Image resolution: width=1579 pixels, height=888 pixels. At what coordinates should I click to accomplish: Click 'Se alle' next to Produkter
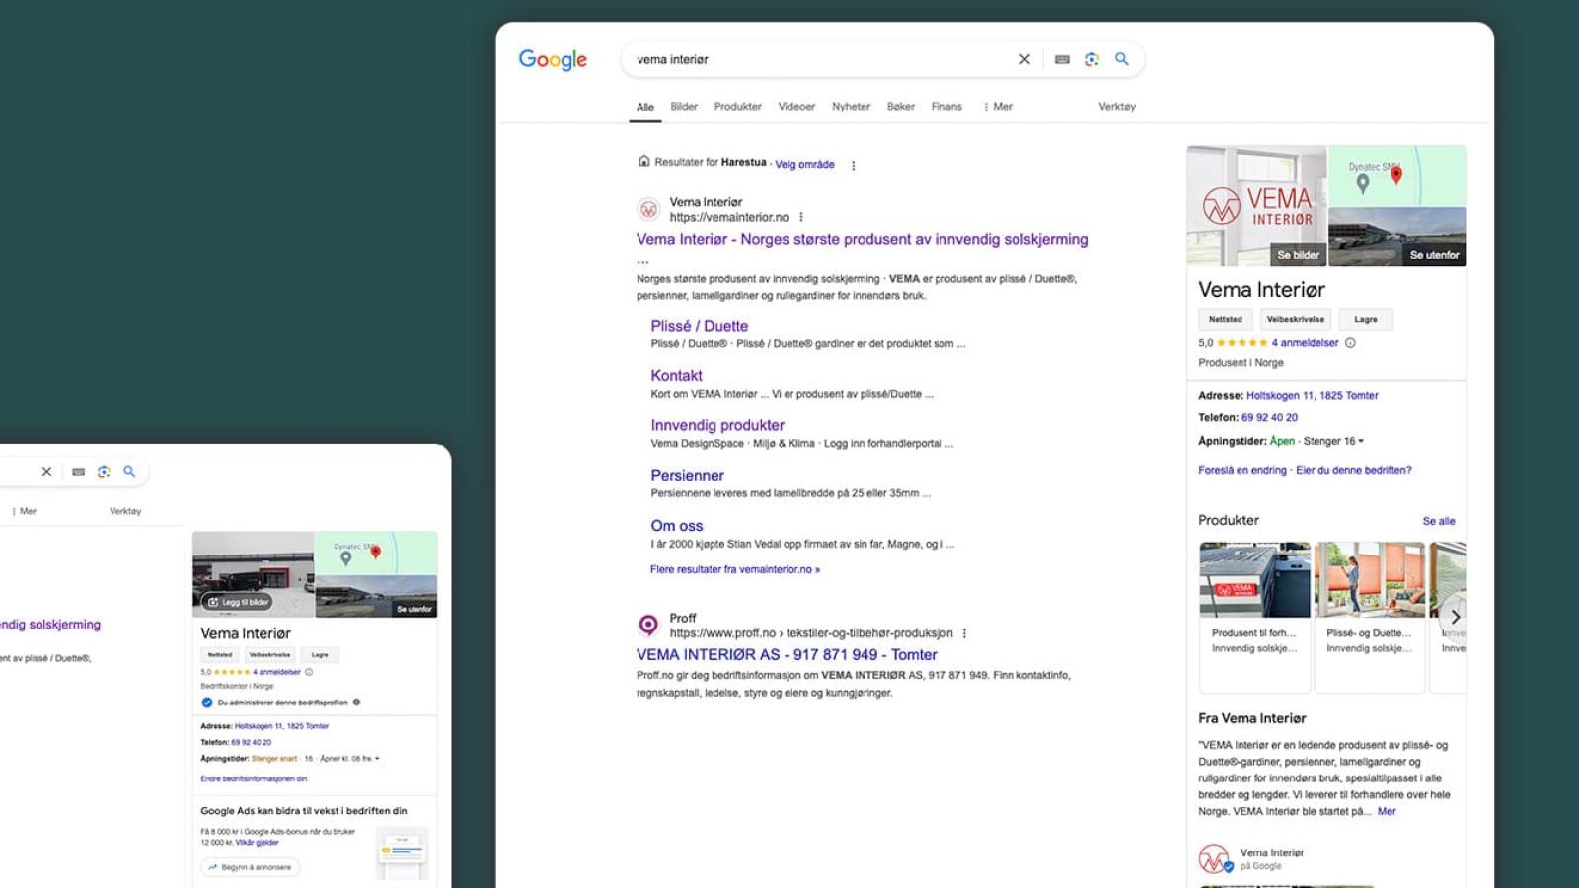click(1439, 521)
